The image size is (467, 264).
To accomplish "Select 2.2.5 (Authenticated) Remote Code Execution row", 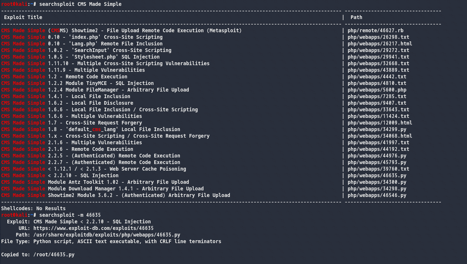I will (x=91, y=156).
